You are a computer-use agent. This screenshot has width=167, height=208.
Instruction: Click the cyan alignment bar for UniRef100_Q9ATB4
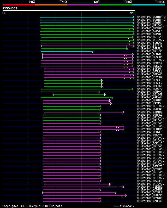[87, 23]
